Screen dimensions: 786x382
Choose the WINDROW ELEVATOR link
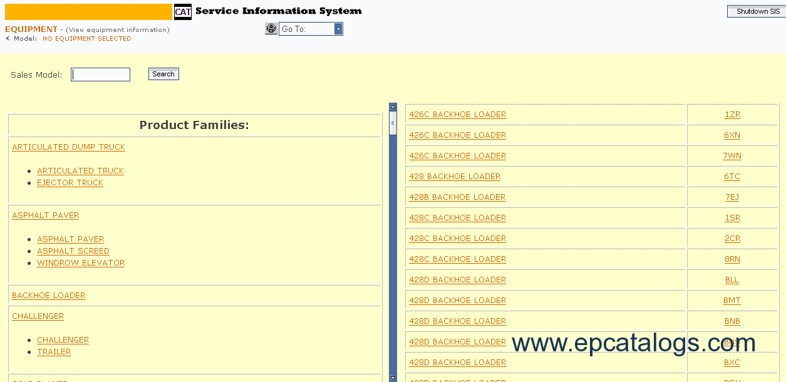(81, 263)
